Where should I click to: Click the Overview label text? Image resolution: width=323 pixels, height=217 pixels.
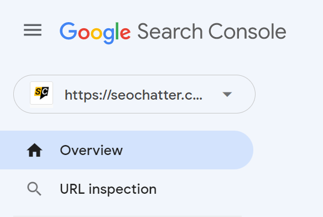91,150
